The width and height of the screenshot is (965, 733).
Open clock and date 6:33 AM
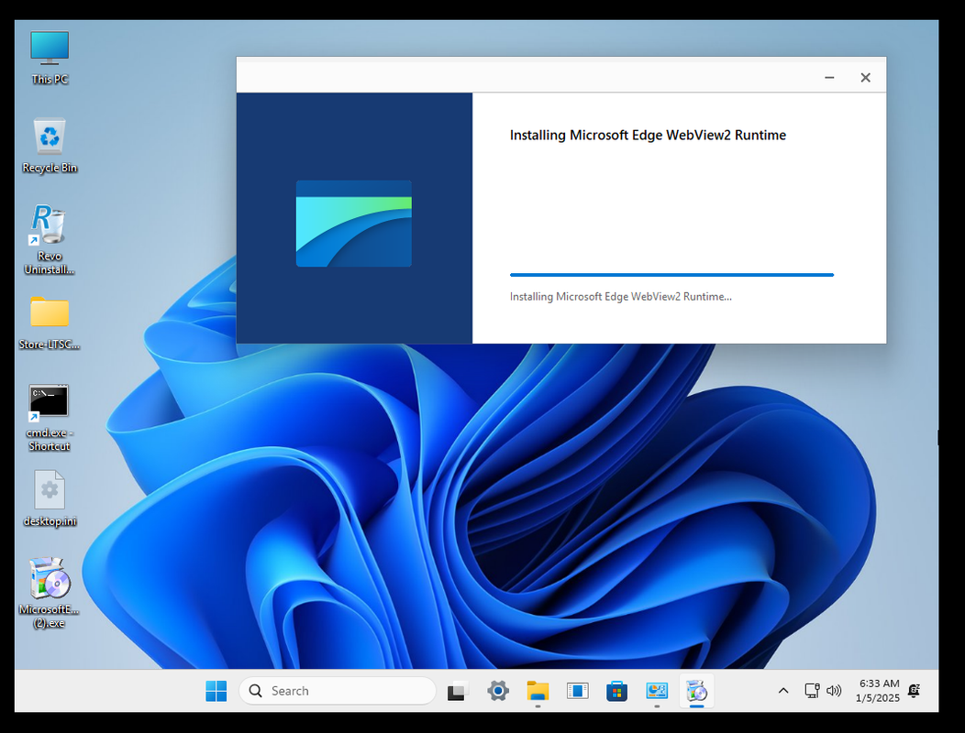point(878,691)
